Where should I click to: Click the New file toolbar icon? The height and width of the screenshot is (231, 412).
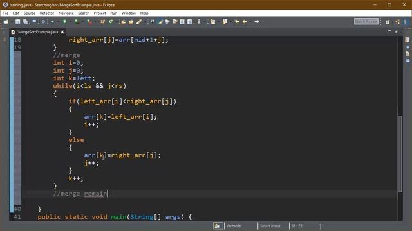6,22
